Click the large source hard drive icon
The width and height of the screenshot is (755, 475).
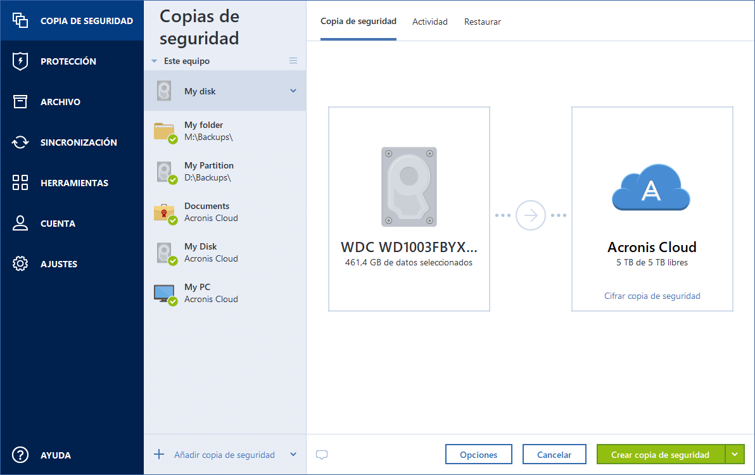(x=409, y=187)
